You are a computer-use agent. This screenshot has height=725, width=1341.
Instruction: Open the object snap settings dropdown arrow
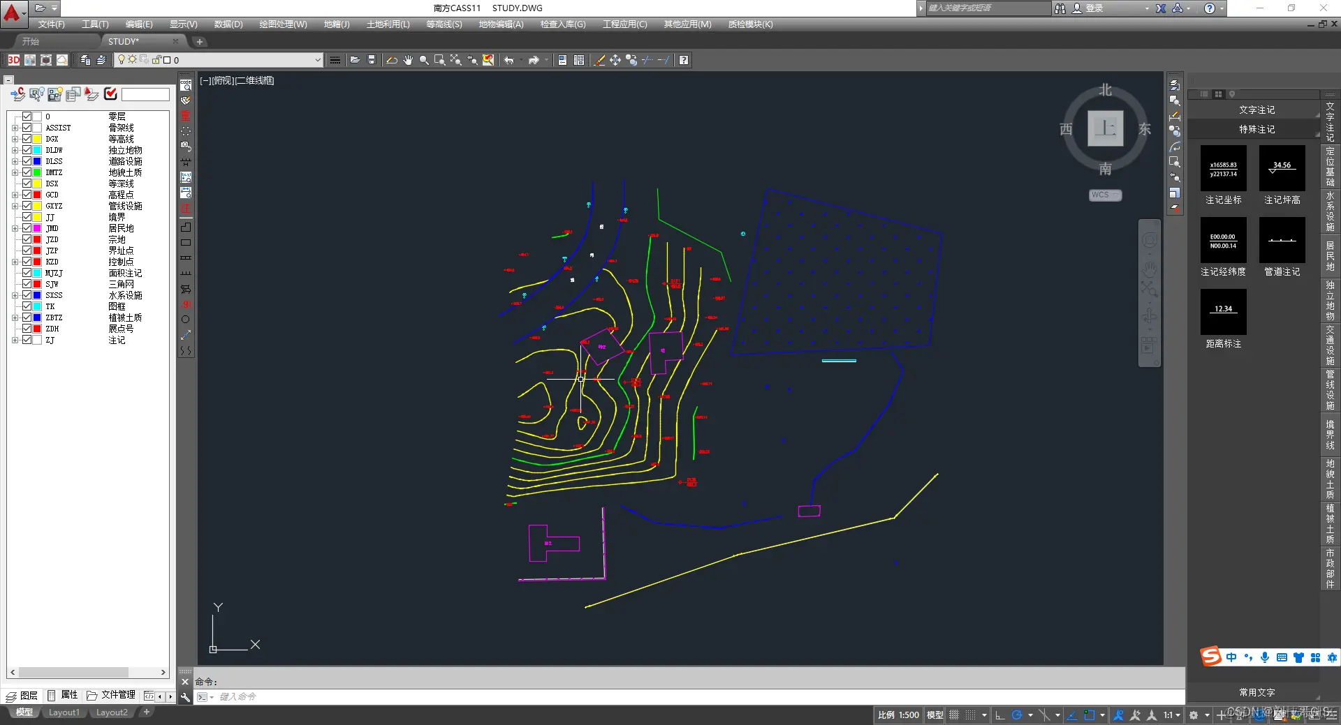(x=1102, y=715)
